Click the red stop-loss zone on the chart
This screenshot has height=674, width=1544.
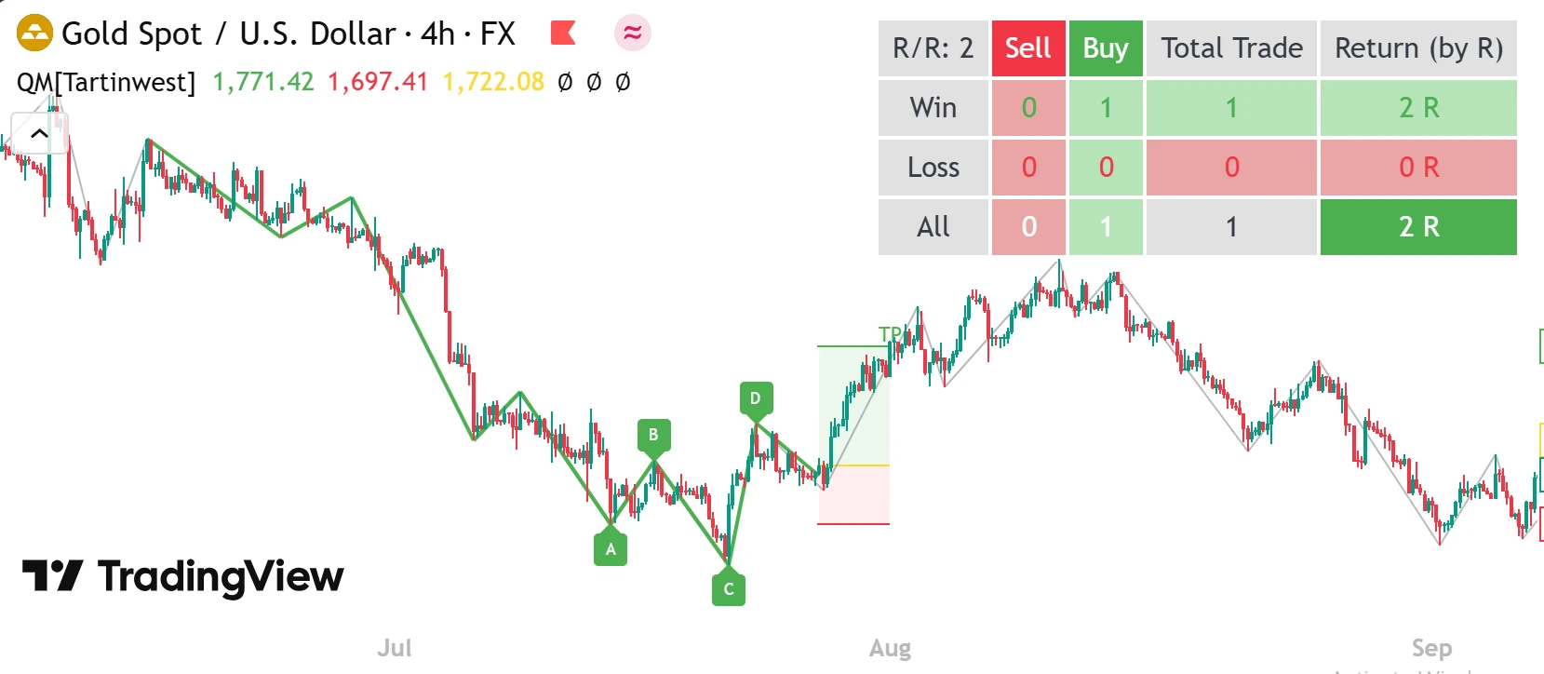tap(853, 494)
